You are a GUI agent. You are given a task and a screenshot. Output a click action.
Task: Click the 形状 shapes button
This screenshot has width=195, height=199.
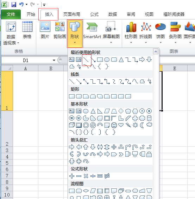75,34
